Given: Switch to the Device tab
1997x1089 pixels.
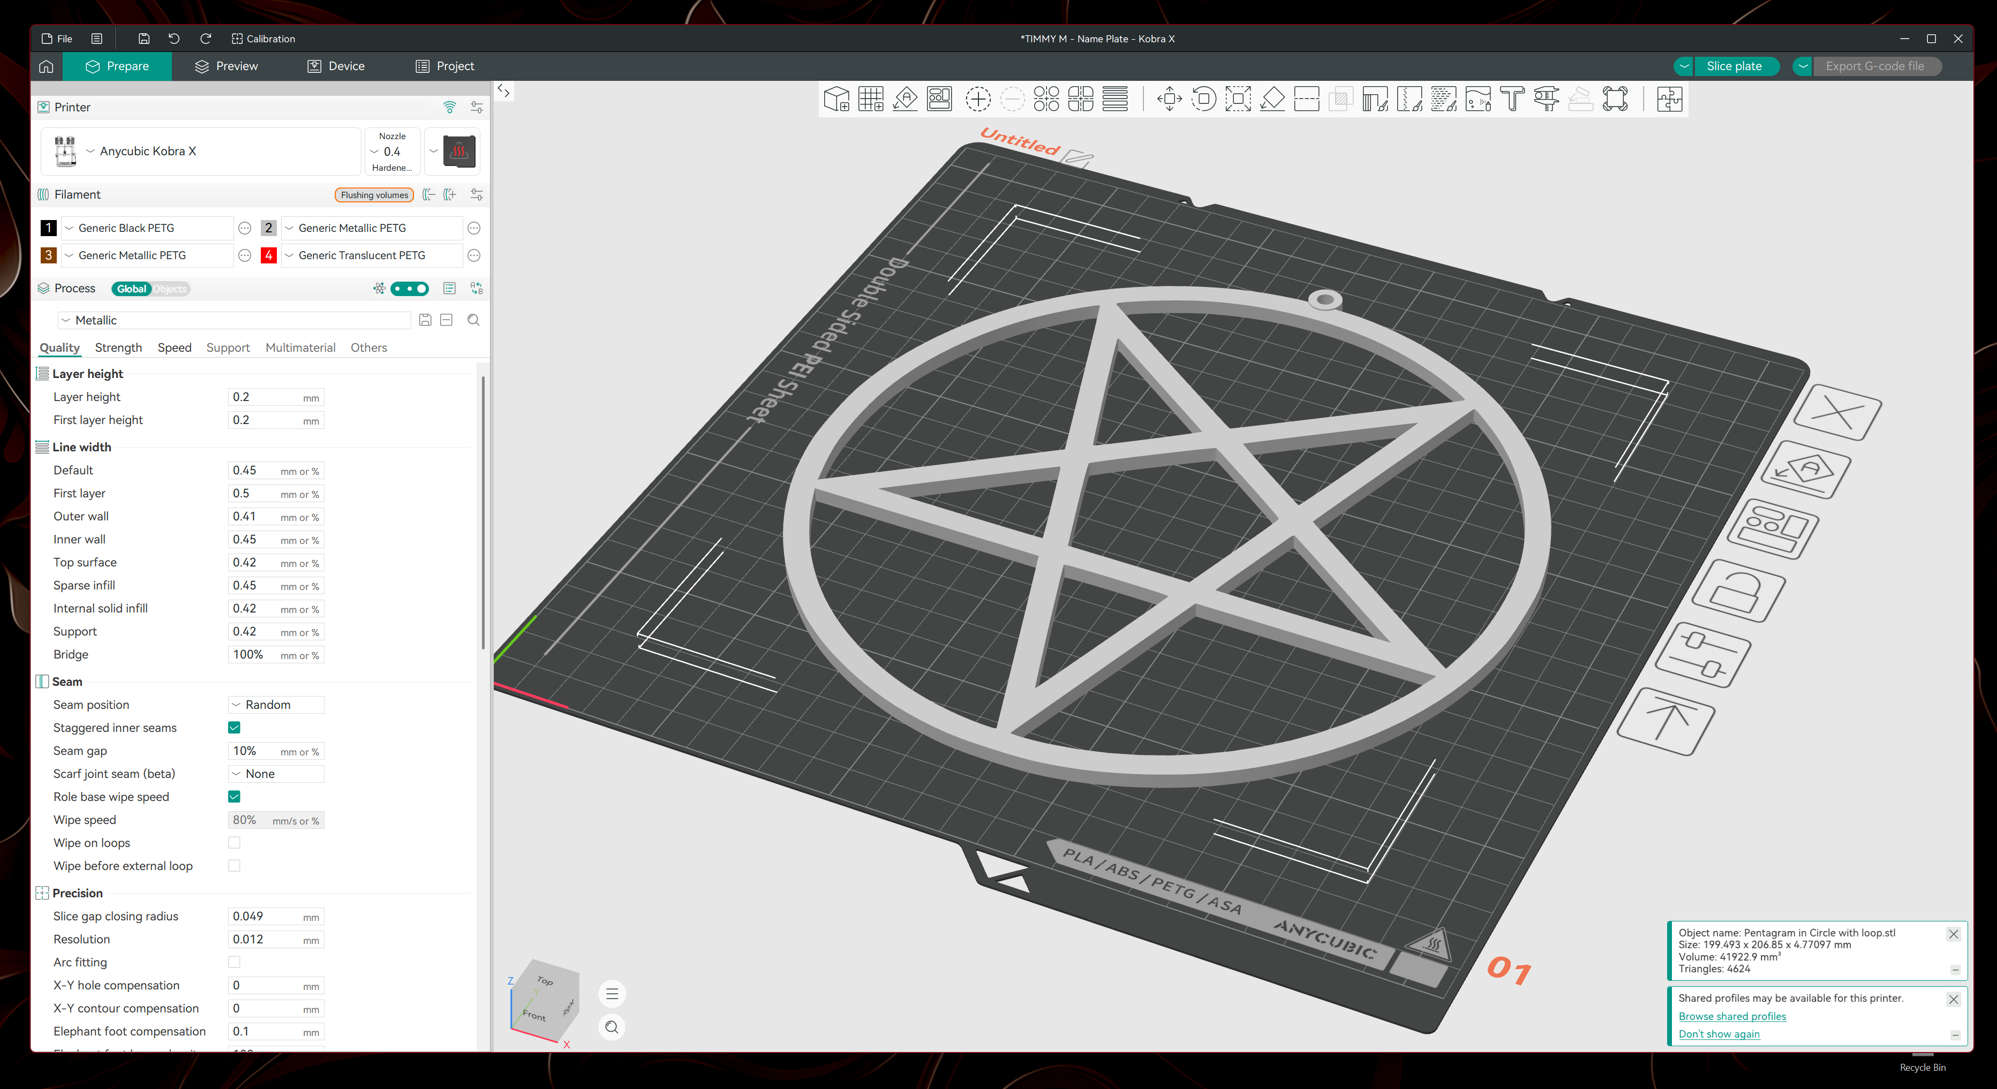Looking at the screenshot, I should [336, 66].
